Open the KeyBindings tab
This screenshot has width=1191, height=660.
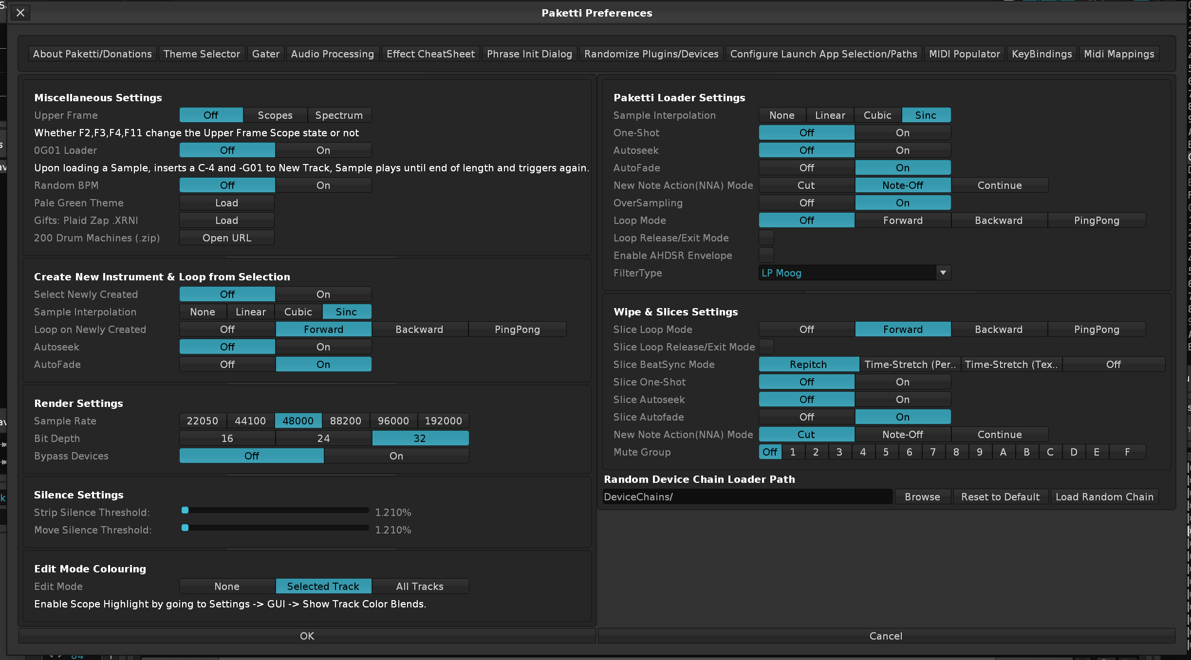click(1042, 54)
